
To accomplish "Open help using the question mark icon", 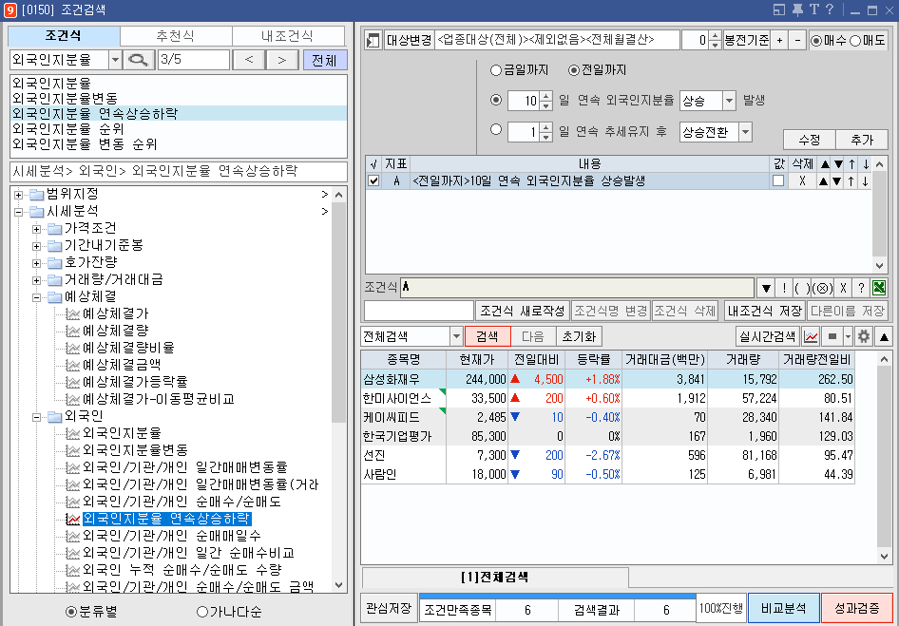I will pyautogui.click(x=830, y=9).
